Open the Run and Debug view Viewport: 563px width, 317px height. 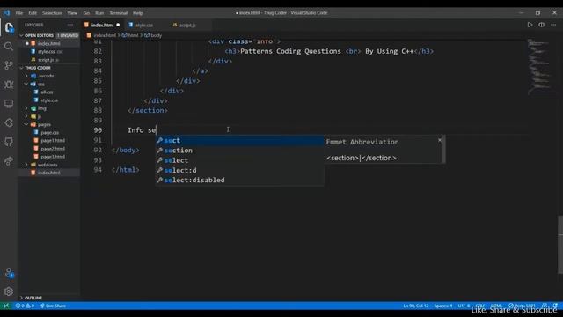[9, 85]
